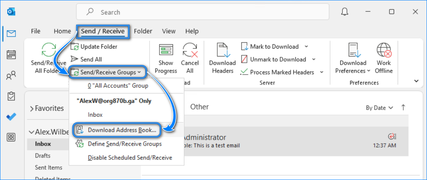Image resolution: width=427 pixels, height=180 pixels.
Task: Click Unmark to Download command
Action: point(274,59)
